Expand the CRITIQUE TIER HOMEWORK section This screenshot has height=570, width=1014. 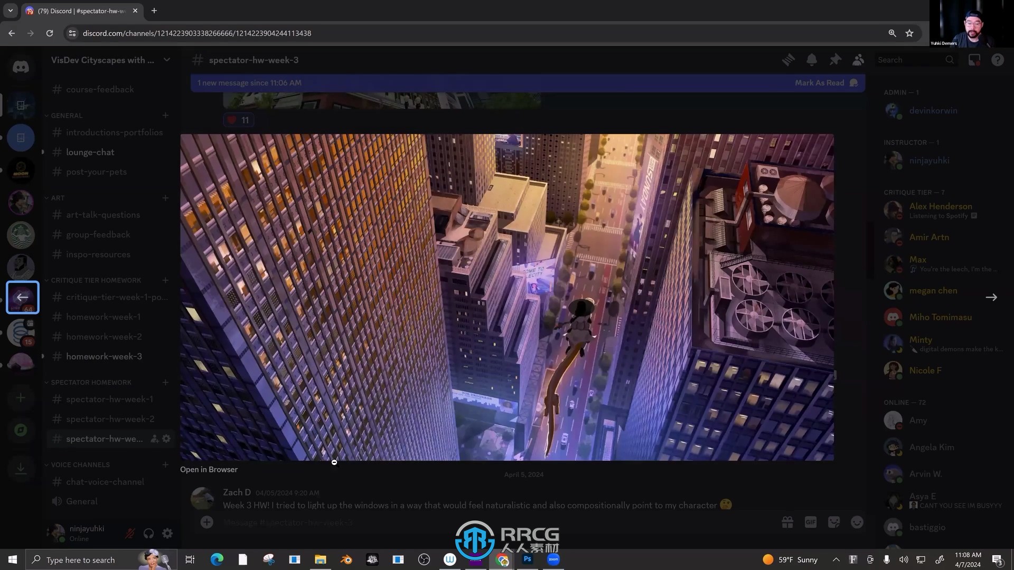click(96, 280)
